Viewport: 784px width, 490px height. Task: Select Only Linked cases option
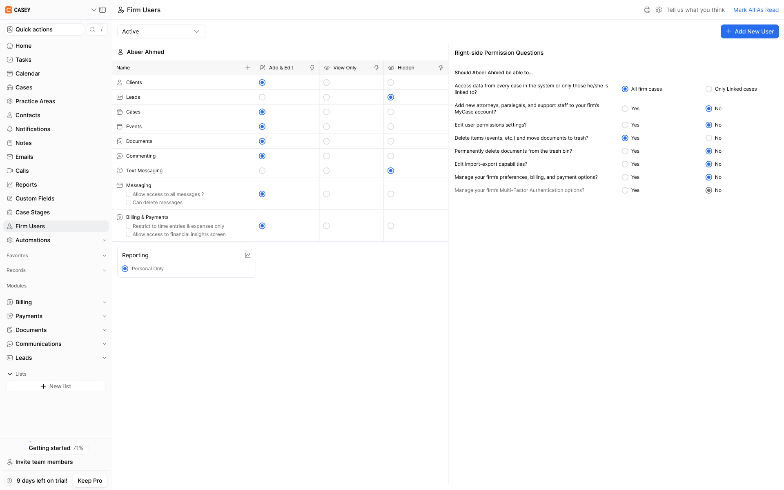[x=709, y=89]
